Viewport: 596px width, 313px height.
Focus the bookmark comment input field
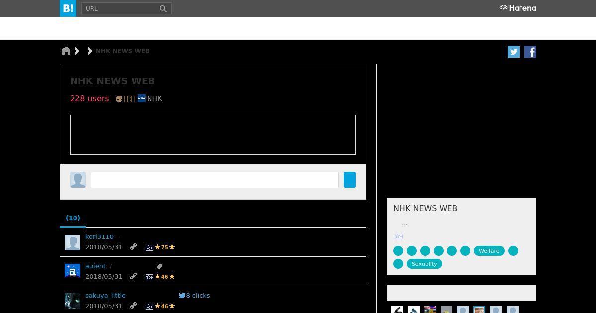click(x=215, y=180)
